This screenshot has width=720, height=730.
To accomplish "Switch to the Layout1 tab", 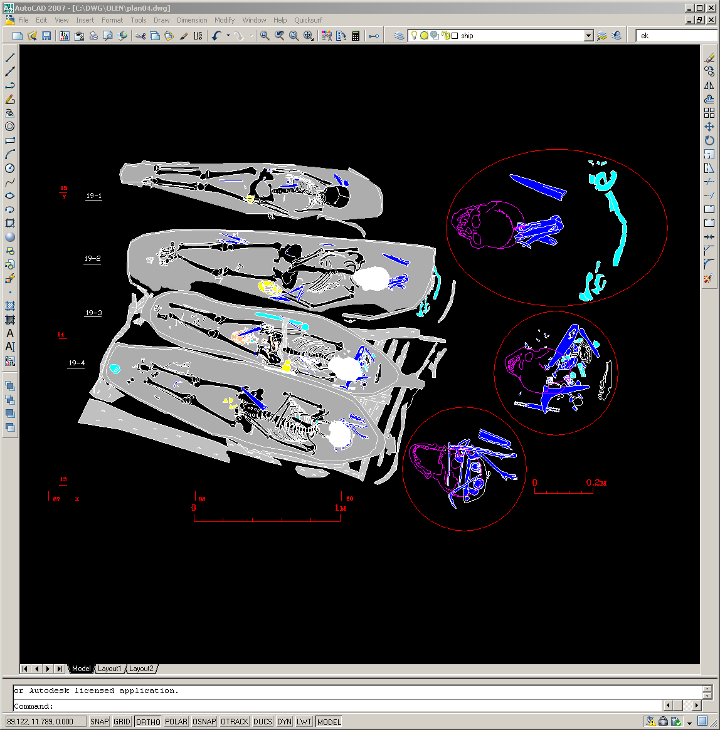I will (x=109, y=669).
